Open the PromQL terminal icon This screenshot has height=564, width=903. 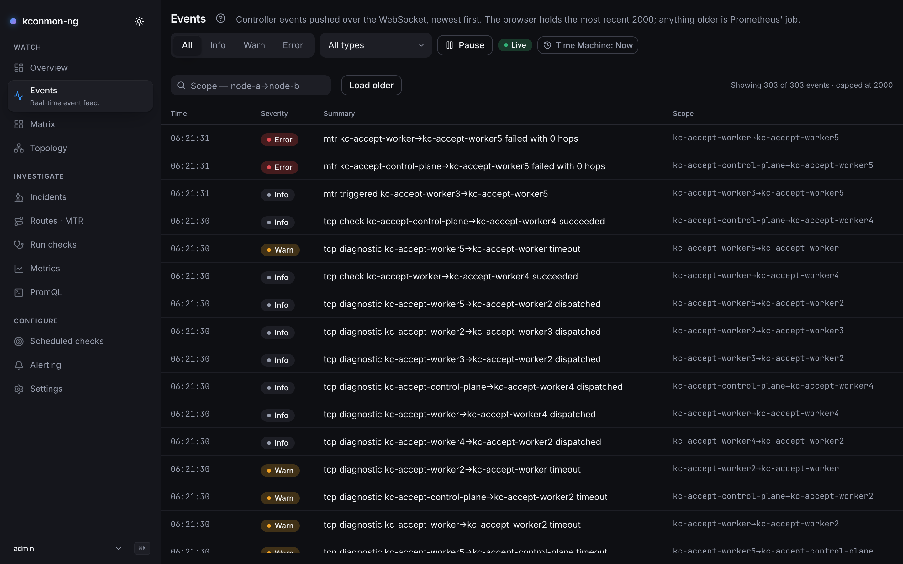coord(19,292)
